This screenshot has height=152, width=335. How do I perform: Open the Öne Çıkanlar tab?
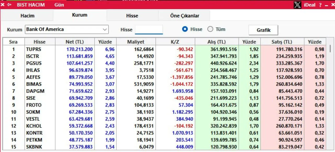pyautogui.click(x=185, y=16)
